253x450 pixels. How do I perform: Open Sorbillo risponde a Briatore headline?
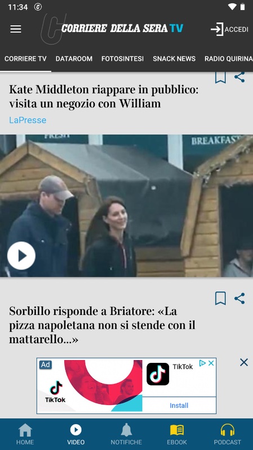[x=102, y=325]
